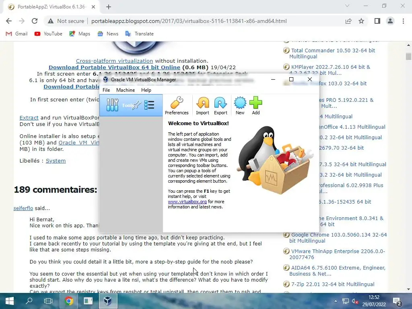Open taskbar Search
Screen dimensions: 412x309
(x=29, y=301)
